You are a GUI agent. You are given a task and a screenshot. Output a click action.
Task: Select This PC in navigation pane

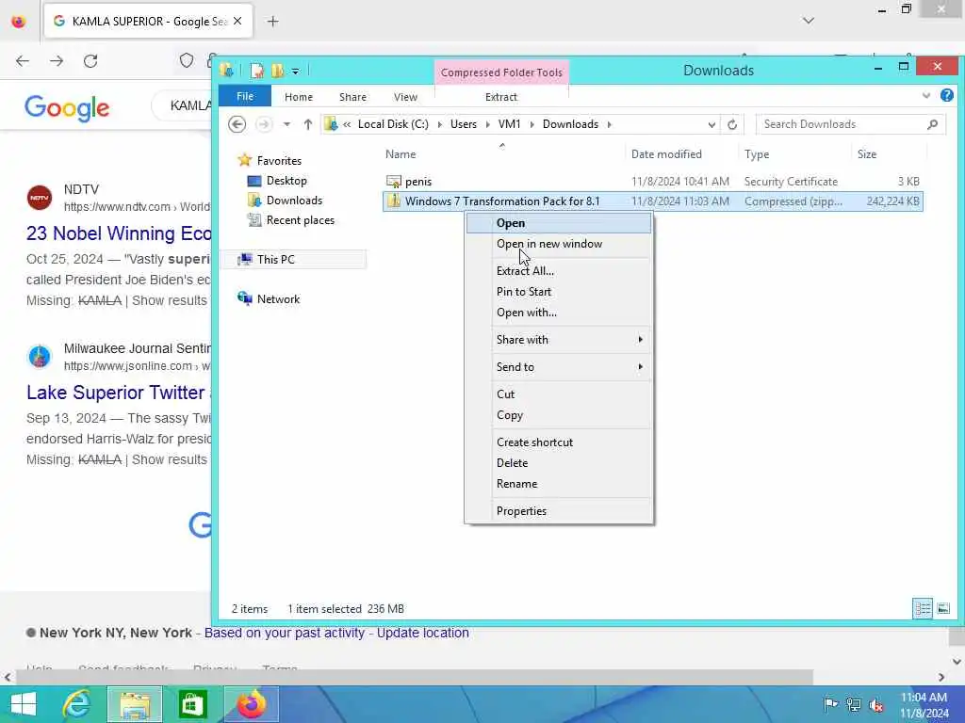tap(276, 260)
